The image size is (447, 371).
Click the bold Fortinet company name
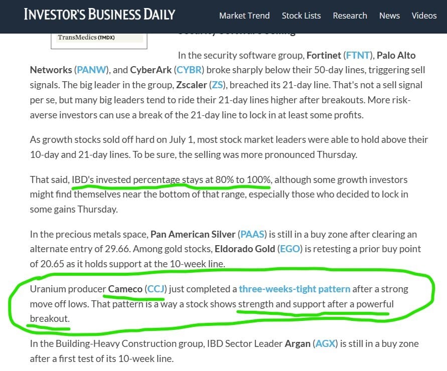tap(324, 55)
